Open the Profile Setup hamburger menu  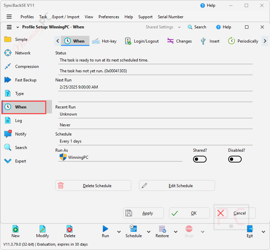tap(9, 27)
